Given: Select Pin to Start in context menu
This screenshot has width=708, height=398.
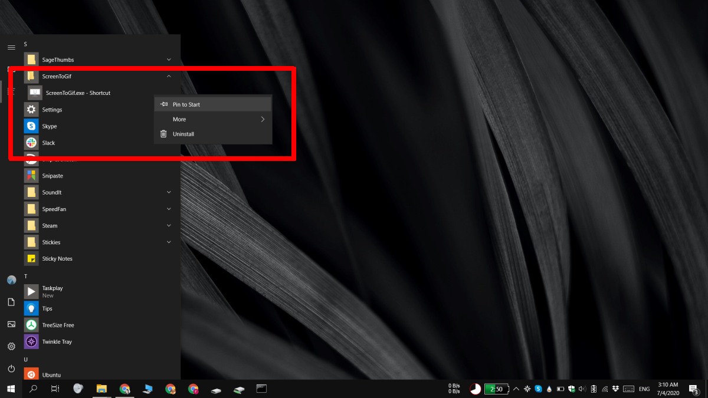Looking at the screenshot, I should [213, 104].
